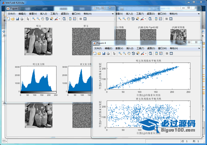Open 工具(T) menu in Figure 1
Image resolution: width=207 pixels, height=145 pixels.
[x=54, y=14]
